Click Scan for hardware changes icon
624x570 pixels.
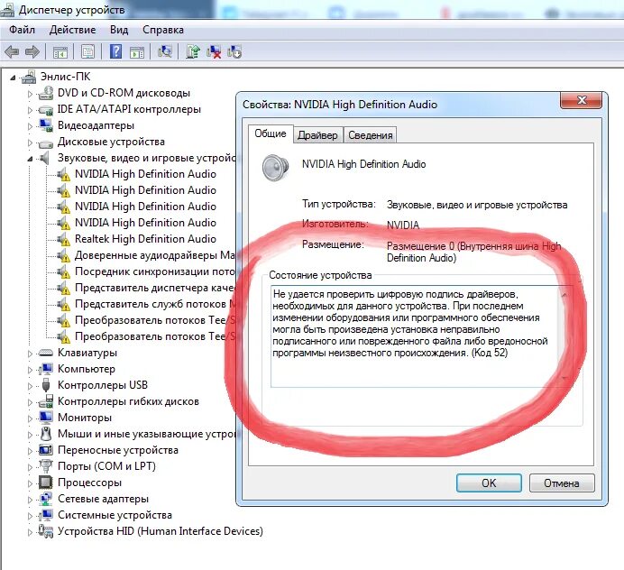(165, 51)
